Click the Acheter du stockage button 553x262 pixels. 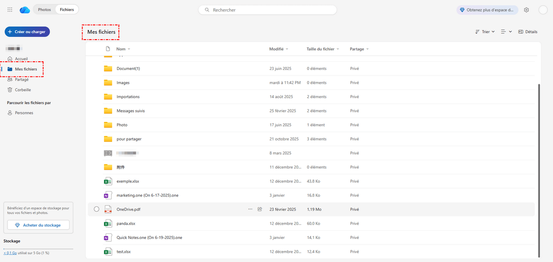(x=38, y=225)
